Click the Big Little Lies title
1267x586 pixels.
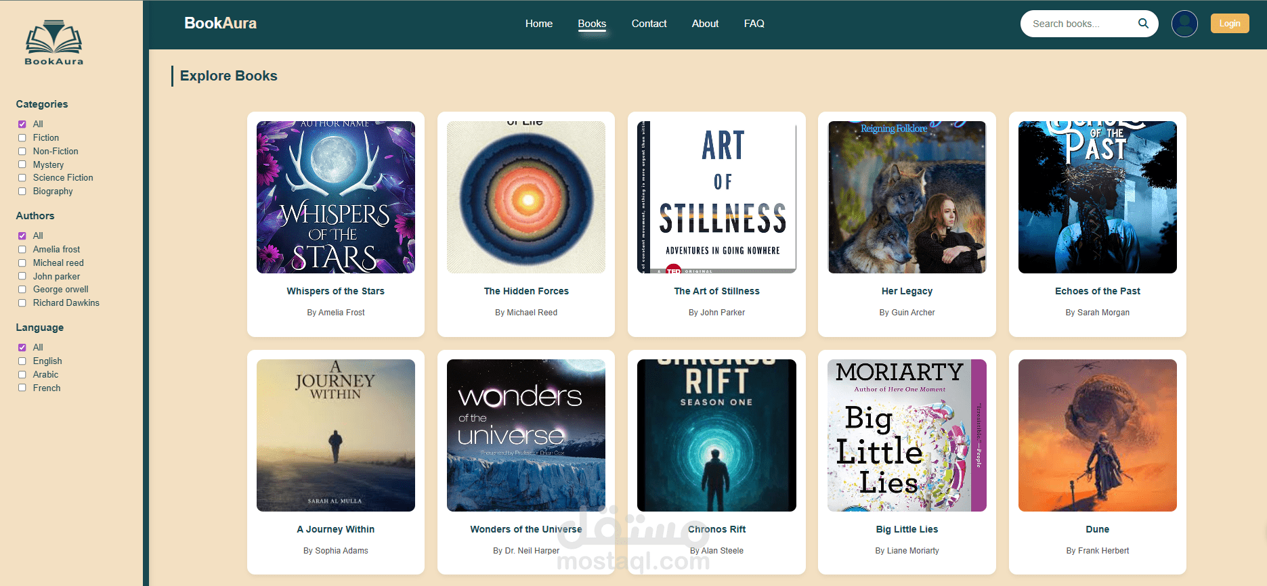[x=907, y=529]
